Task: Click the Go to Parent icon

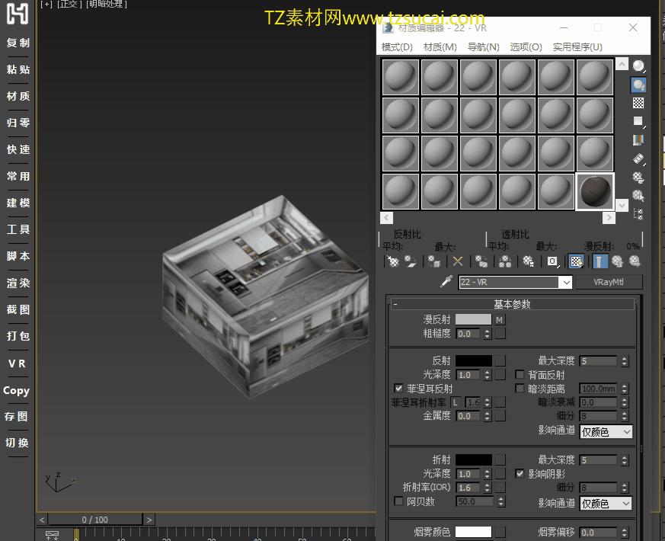Action: [x=618, y=261]
